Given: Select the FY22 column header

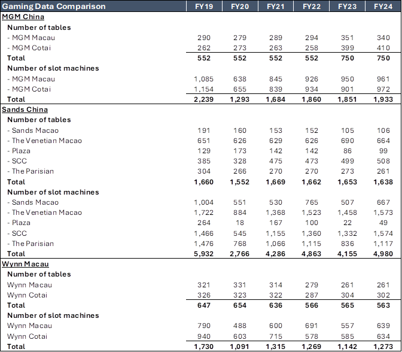Looking at the screenshot, I should tap(312, 6).
